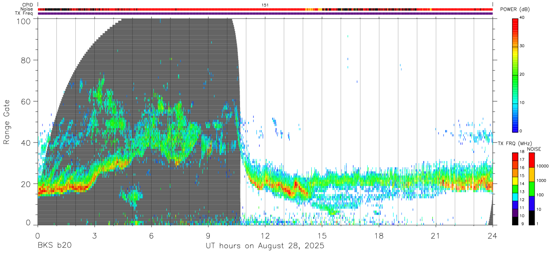Select the 30 tick on the power scale
The image size is (554, 255).
[522, 46]
